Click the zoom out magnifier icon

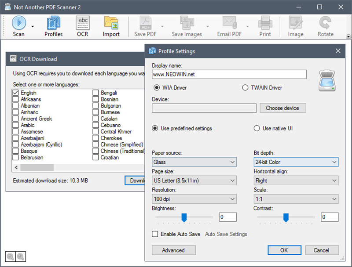click(10, 257)
